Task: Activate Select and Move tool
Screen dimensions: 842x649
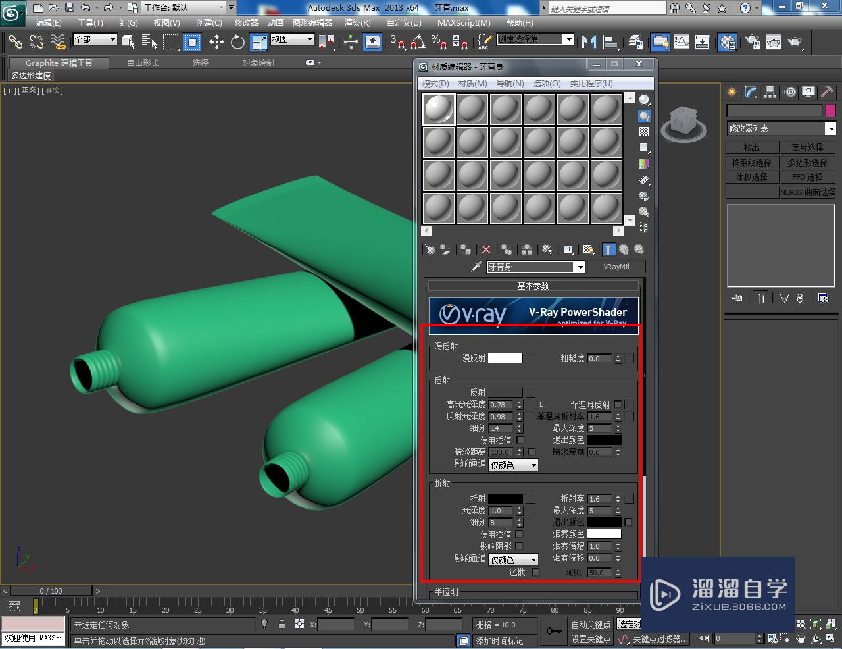Action: (216, 42)
